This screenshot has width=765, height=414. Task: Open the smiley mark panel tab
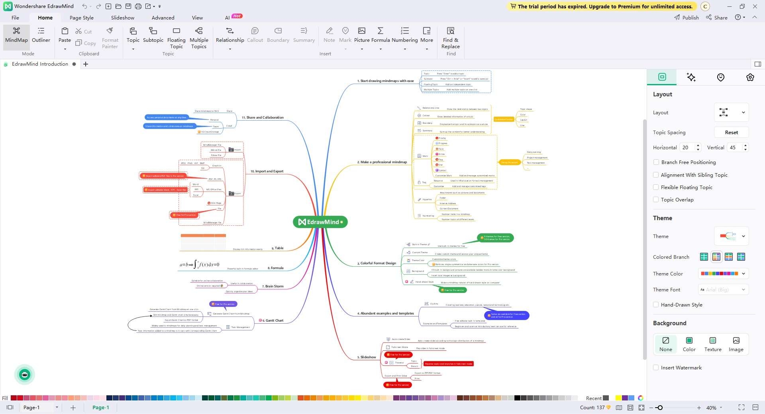(x=721, y=77)
